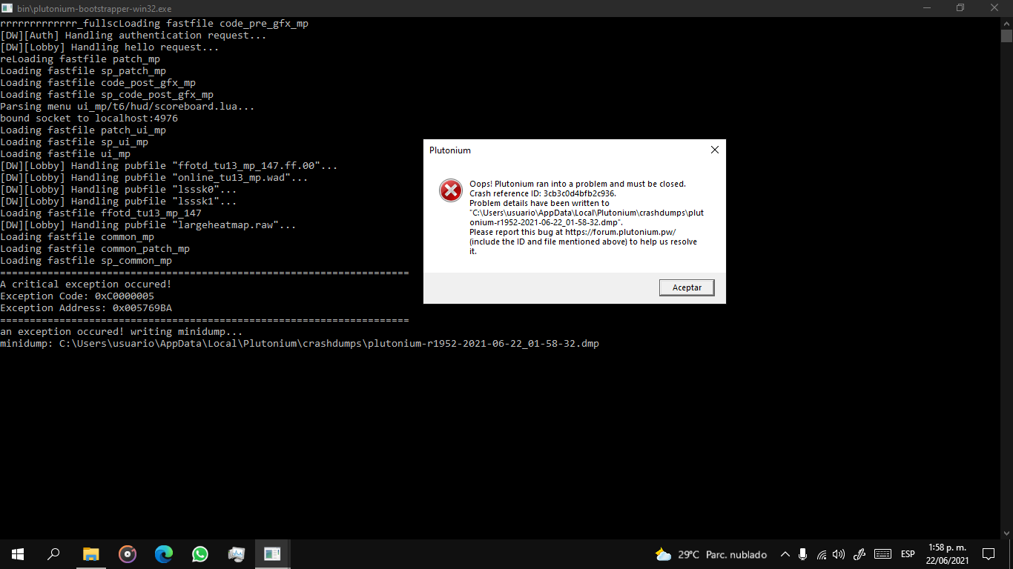This screenshot has height=569, width=1013.
Task: Click the plutonium-bootstrapper-win32.exe window title
Action: pyautogui.click(x=95, y=8)
